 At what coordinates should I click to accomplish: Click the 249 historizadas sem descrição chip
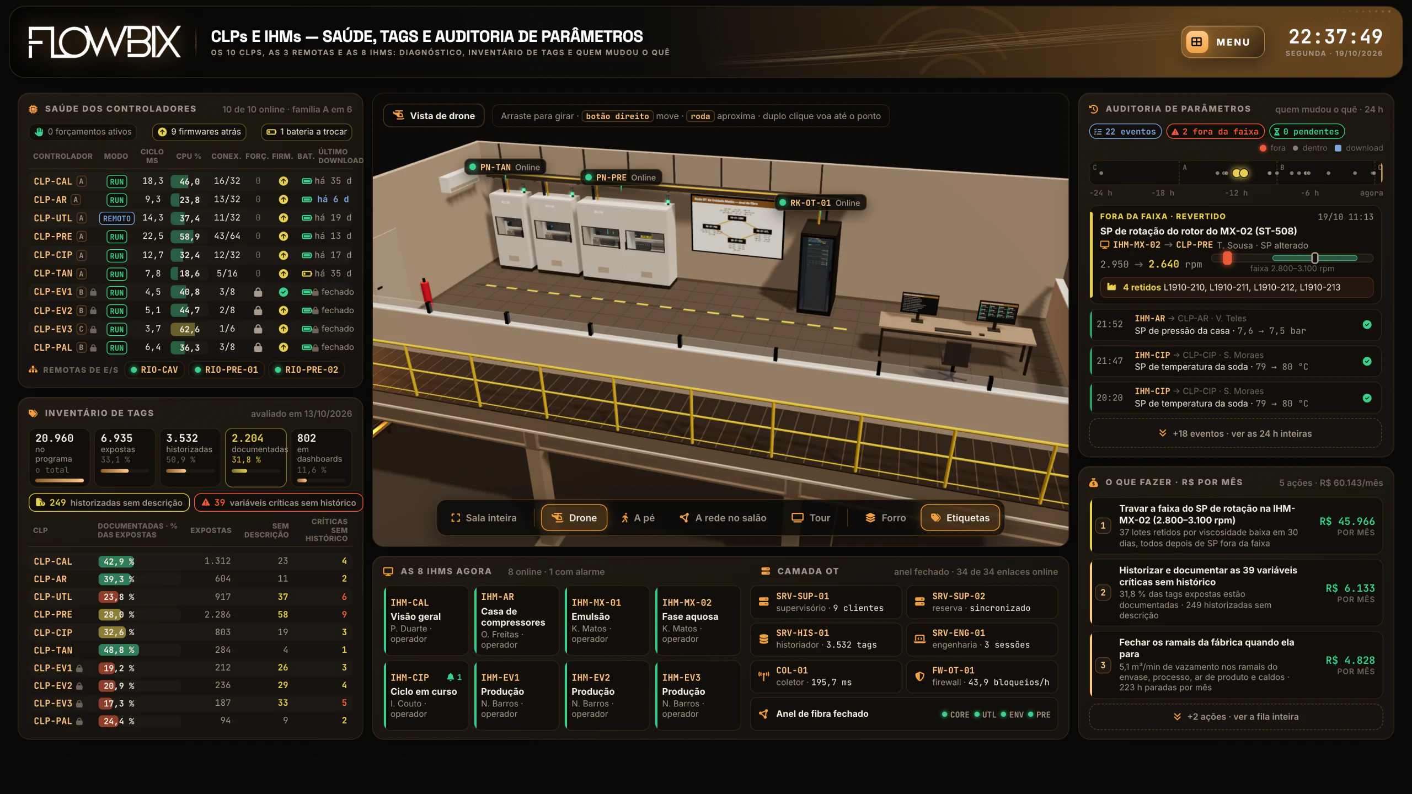pyautogui.click(x=109, y=502)
